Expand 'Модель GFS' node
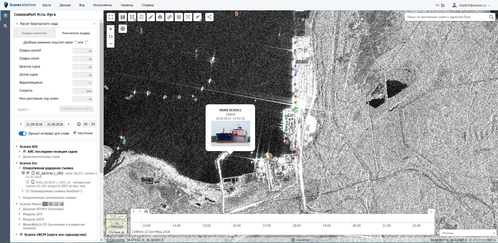 (20, 214)
